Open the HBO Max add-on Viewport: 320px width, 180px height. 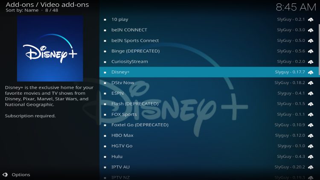click(x=209, y=135)
